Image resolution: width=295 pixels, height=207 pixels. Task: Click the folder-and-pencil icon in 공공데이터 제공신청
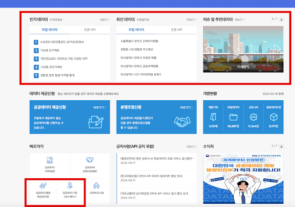coord(96,122)
